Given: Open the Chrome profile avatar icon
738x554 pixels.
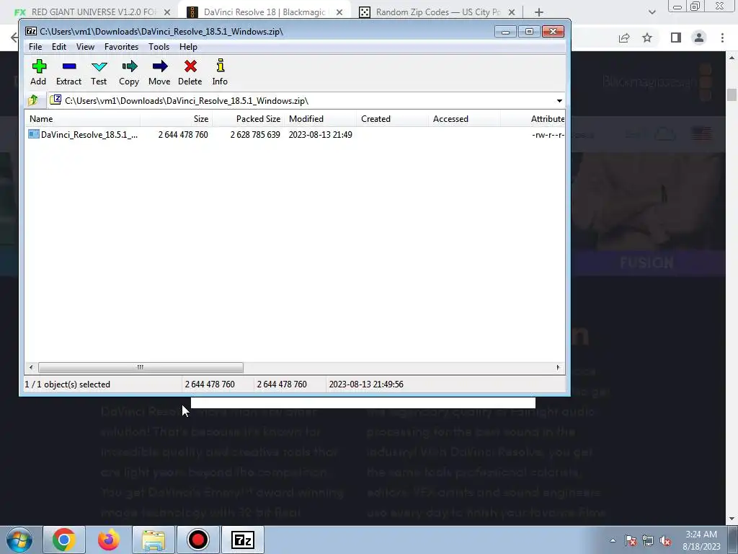Looking at the screenshot, I should coord(699,38).
